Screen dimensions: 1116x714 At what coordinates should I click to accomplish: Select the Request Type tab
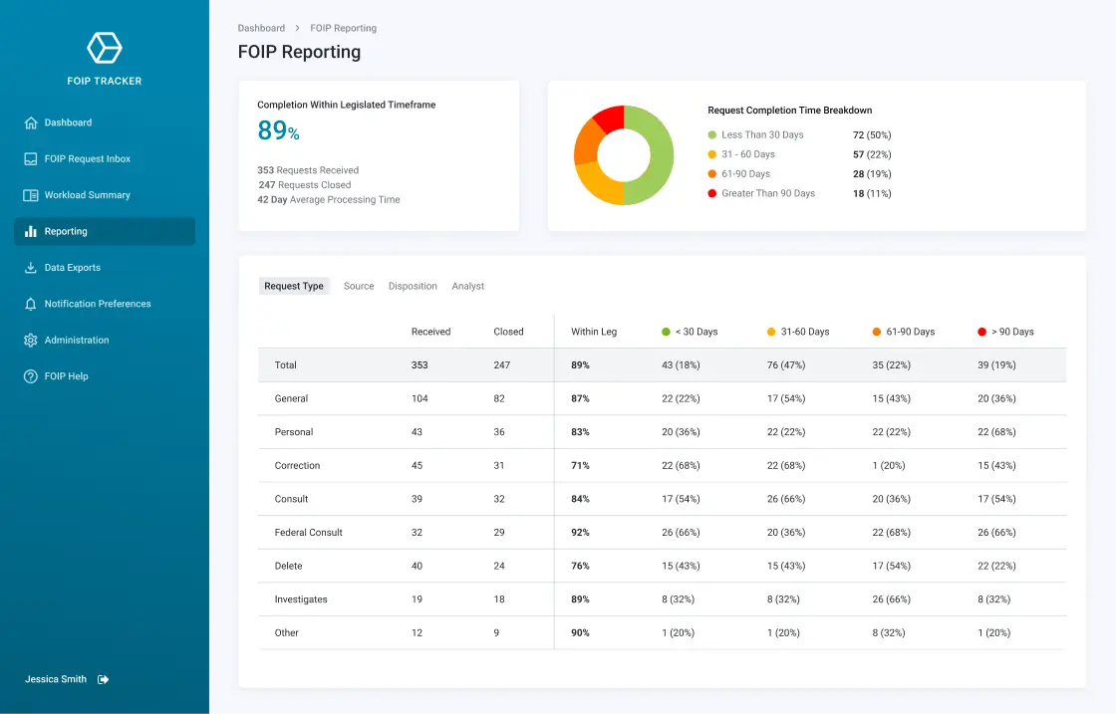pyautogui.click(x=294, y=286)
